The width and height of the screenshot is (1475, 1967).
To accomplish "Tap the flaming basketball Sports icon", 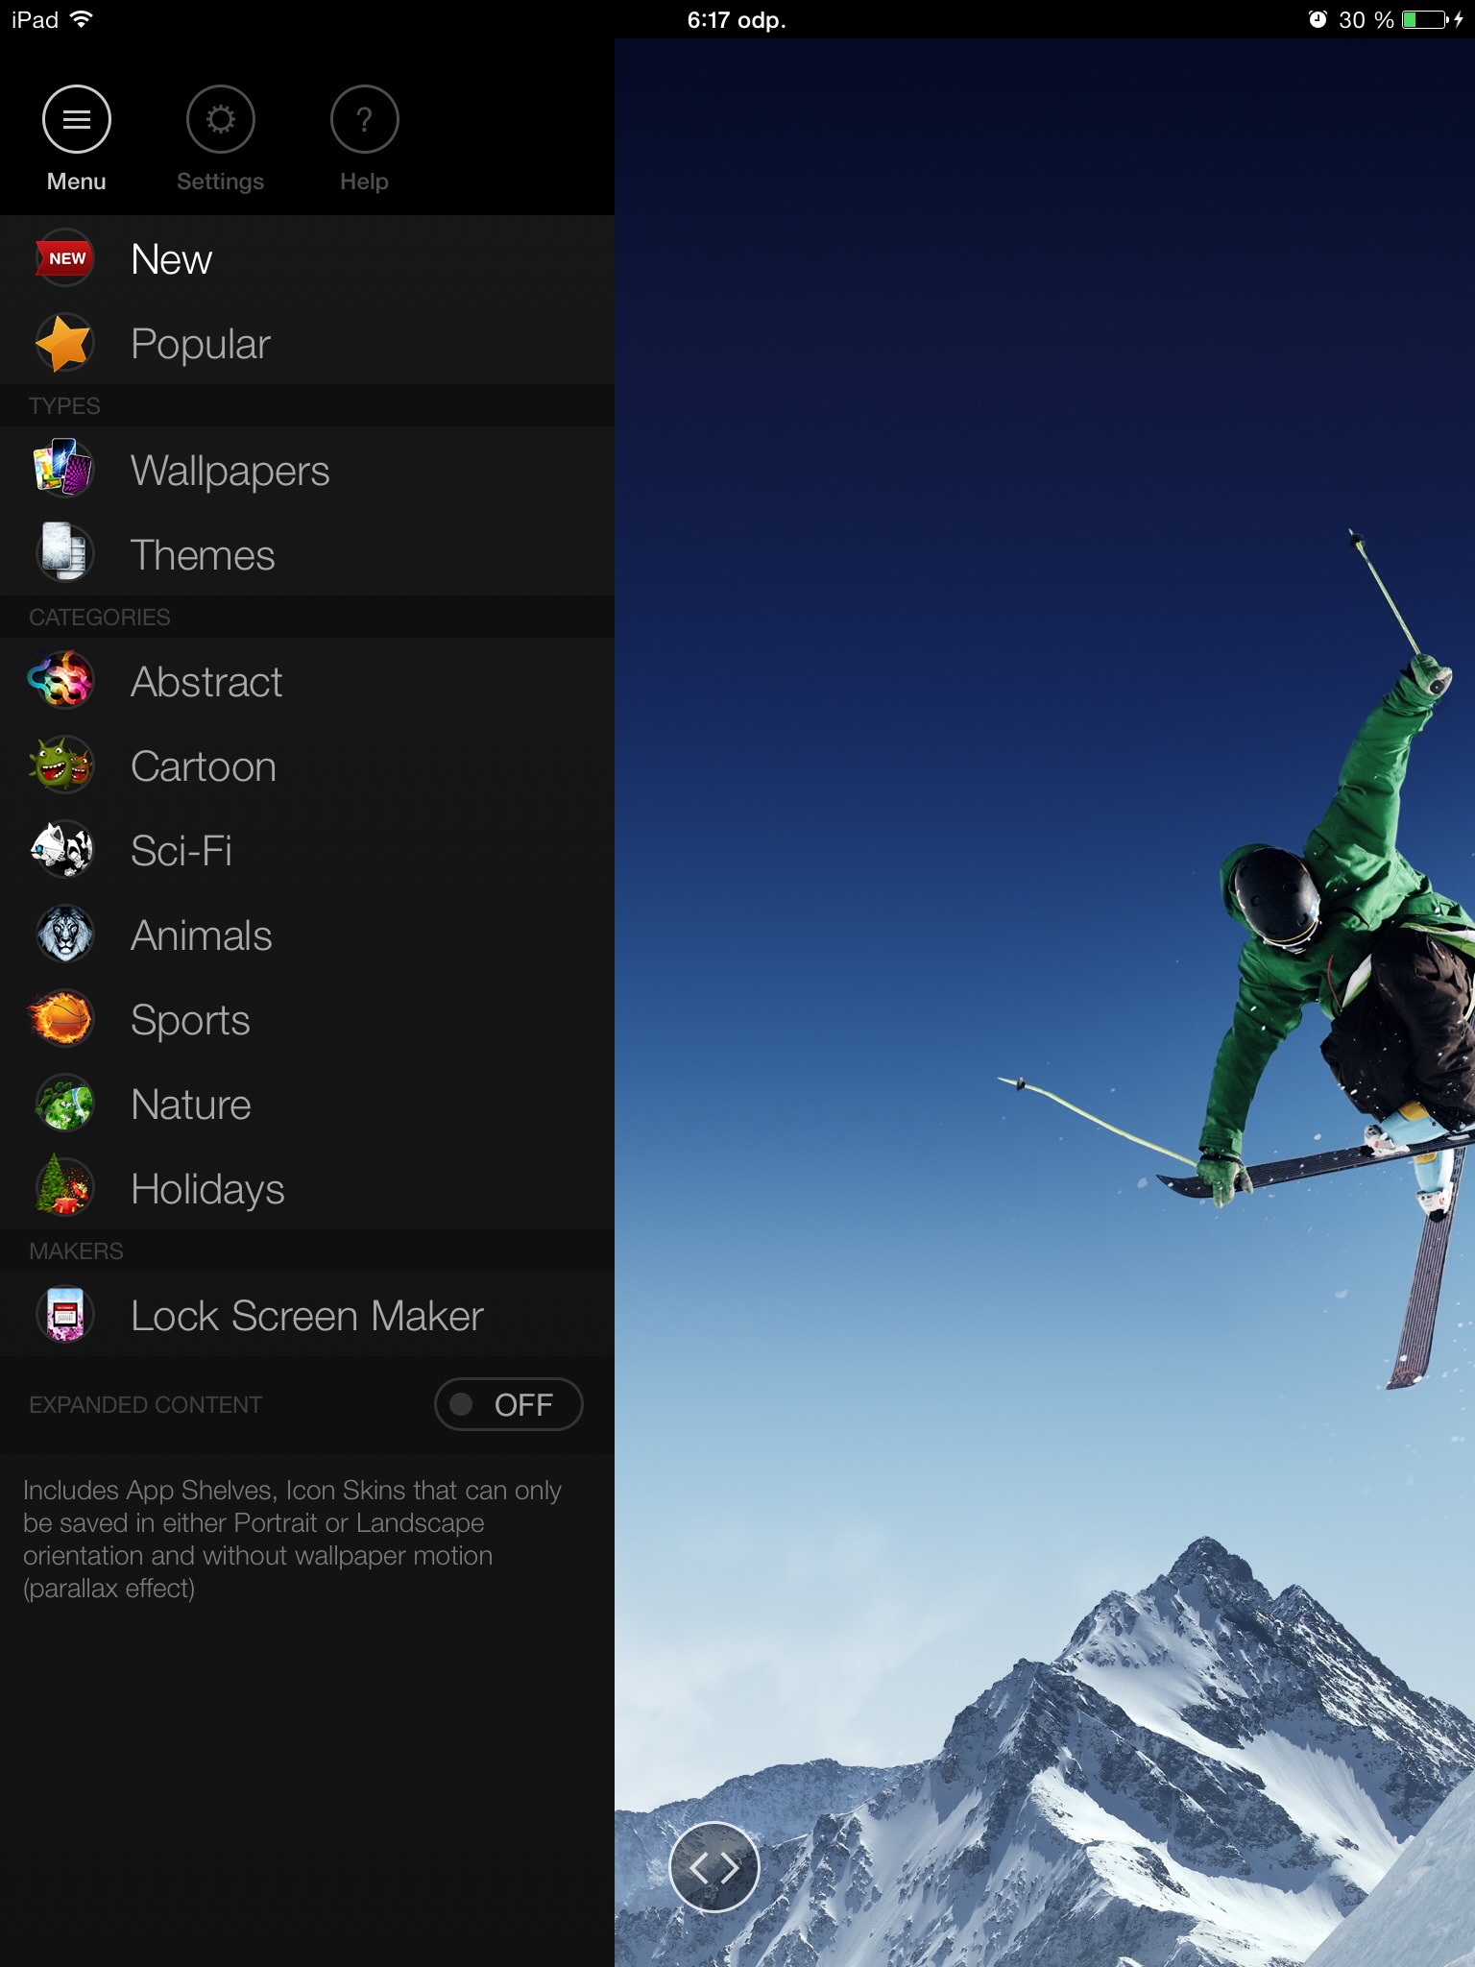I will tap(63, 1019).
